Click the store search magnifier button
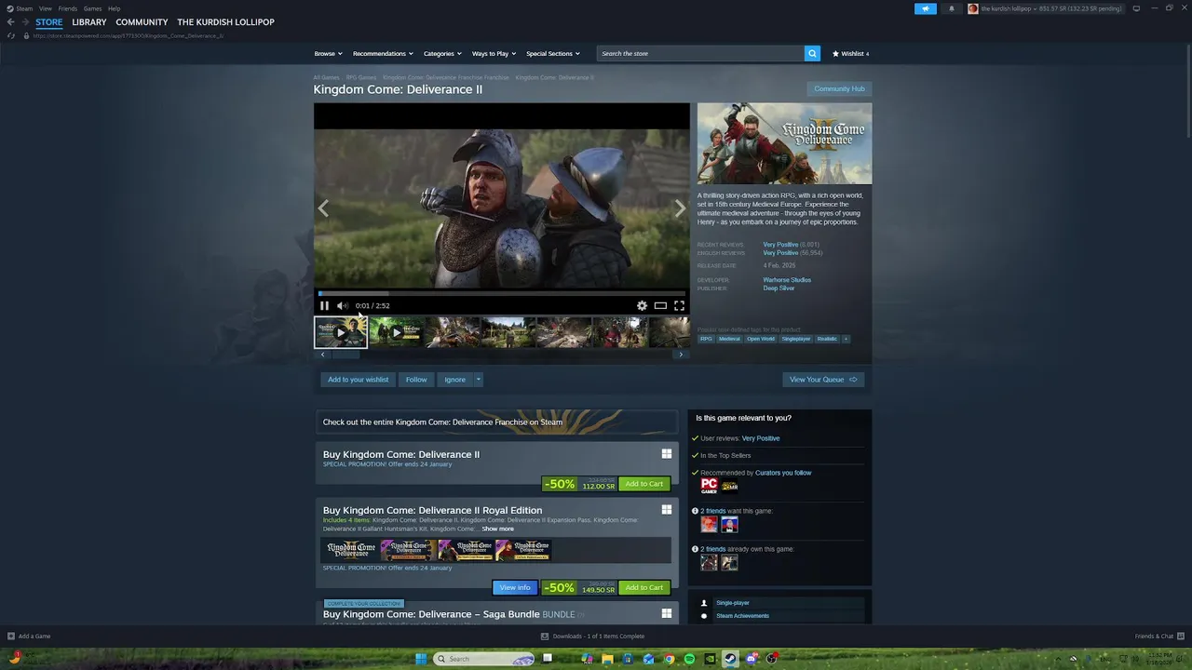Viewport: 1192px width, 670px height. pyautogui.click(x=812, y=53)
